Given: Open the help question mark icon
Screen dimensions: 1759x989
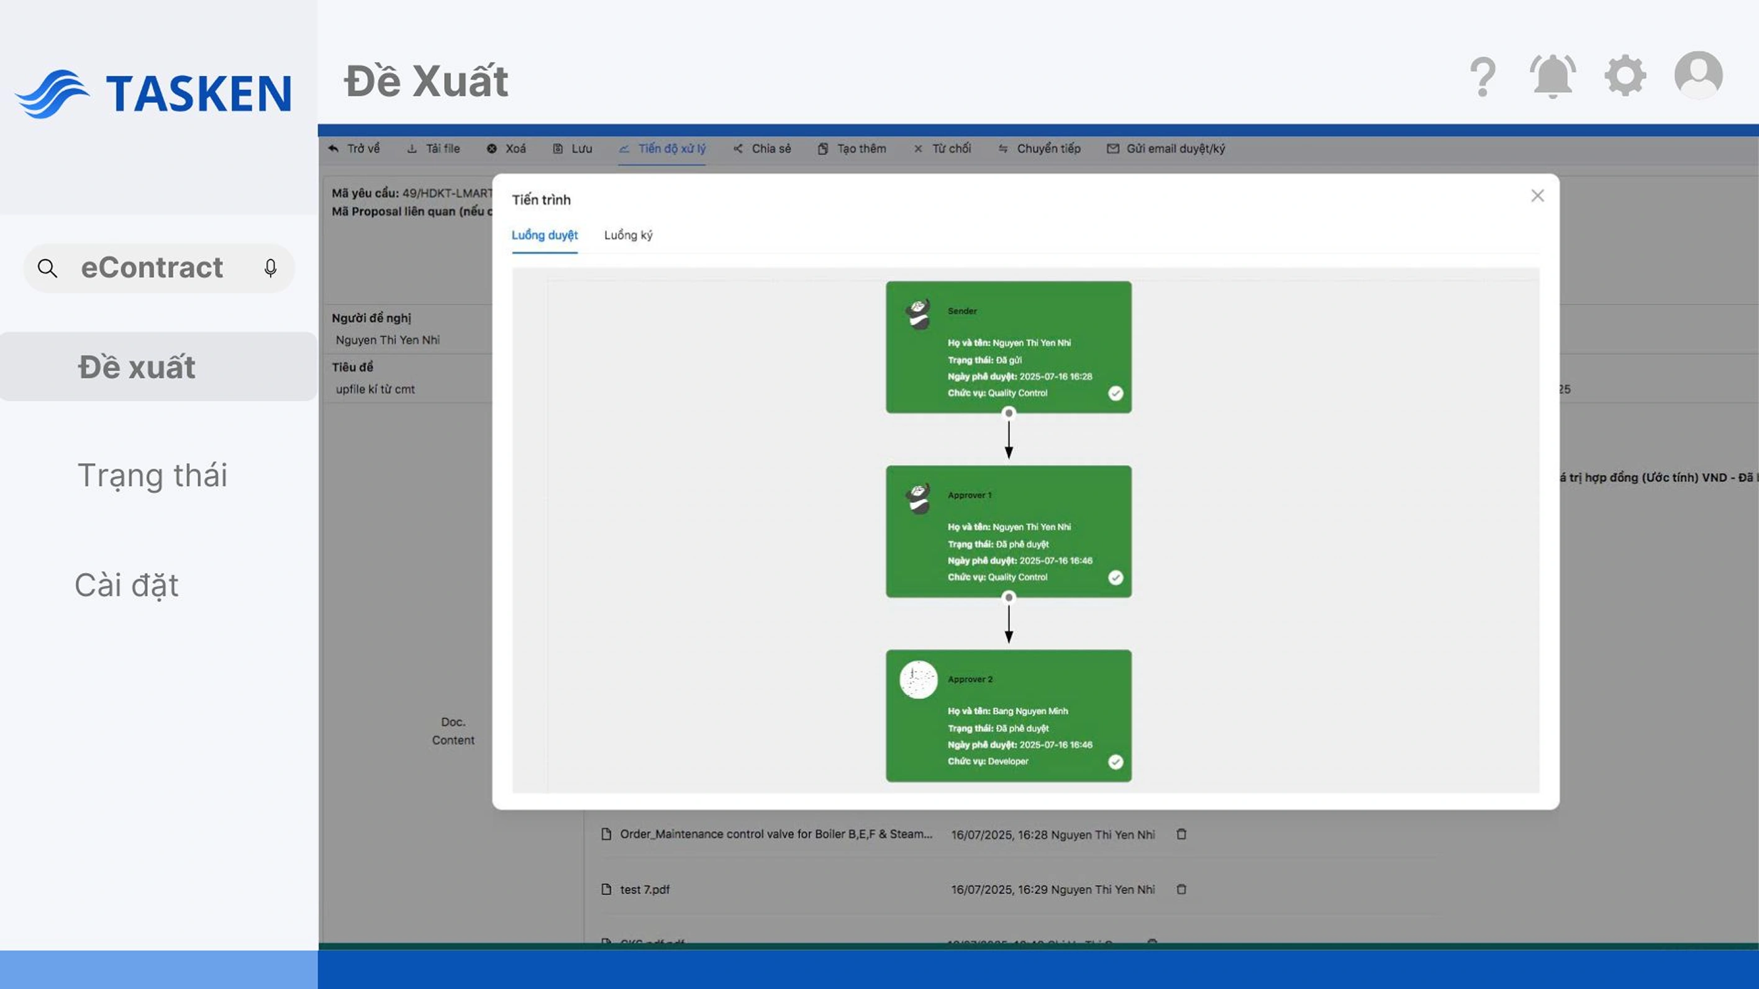Looking at the screenshot, I should pyautogui.click(x=1483, y=77).
